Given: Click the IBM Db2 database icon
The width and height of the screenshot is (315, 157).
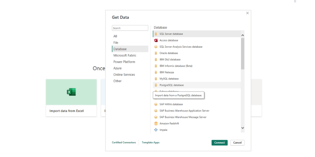Looking at the screenshot, I should tap(156, 60).
